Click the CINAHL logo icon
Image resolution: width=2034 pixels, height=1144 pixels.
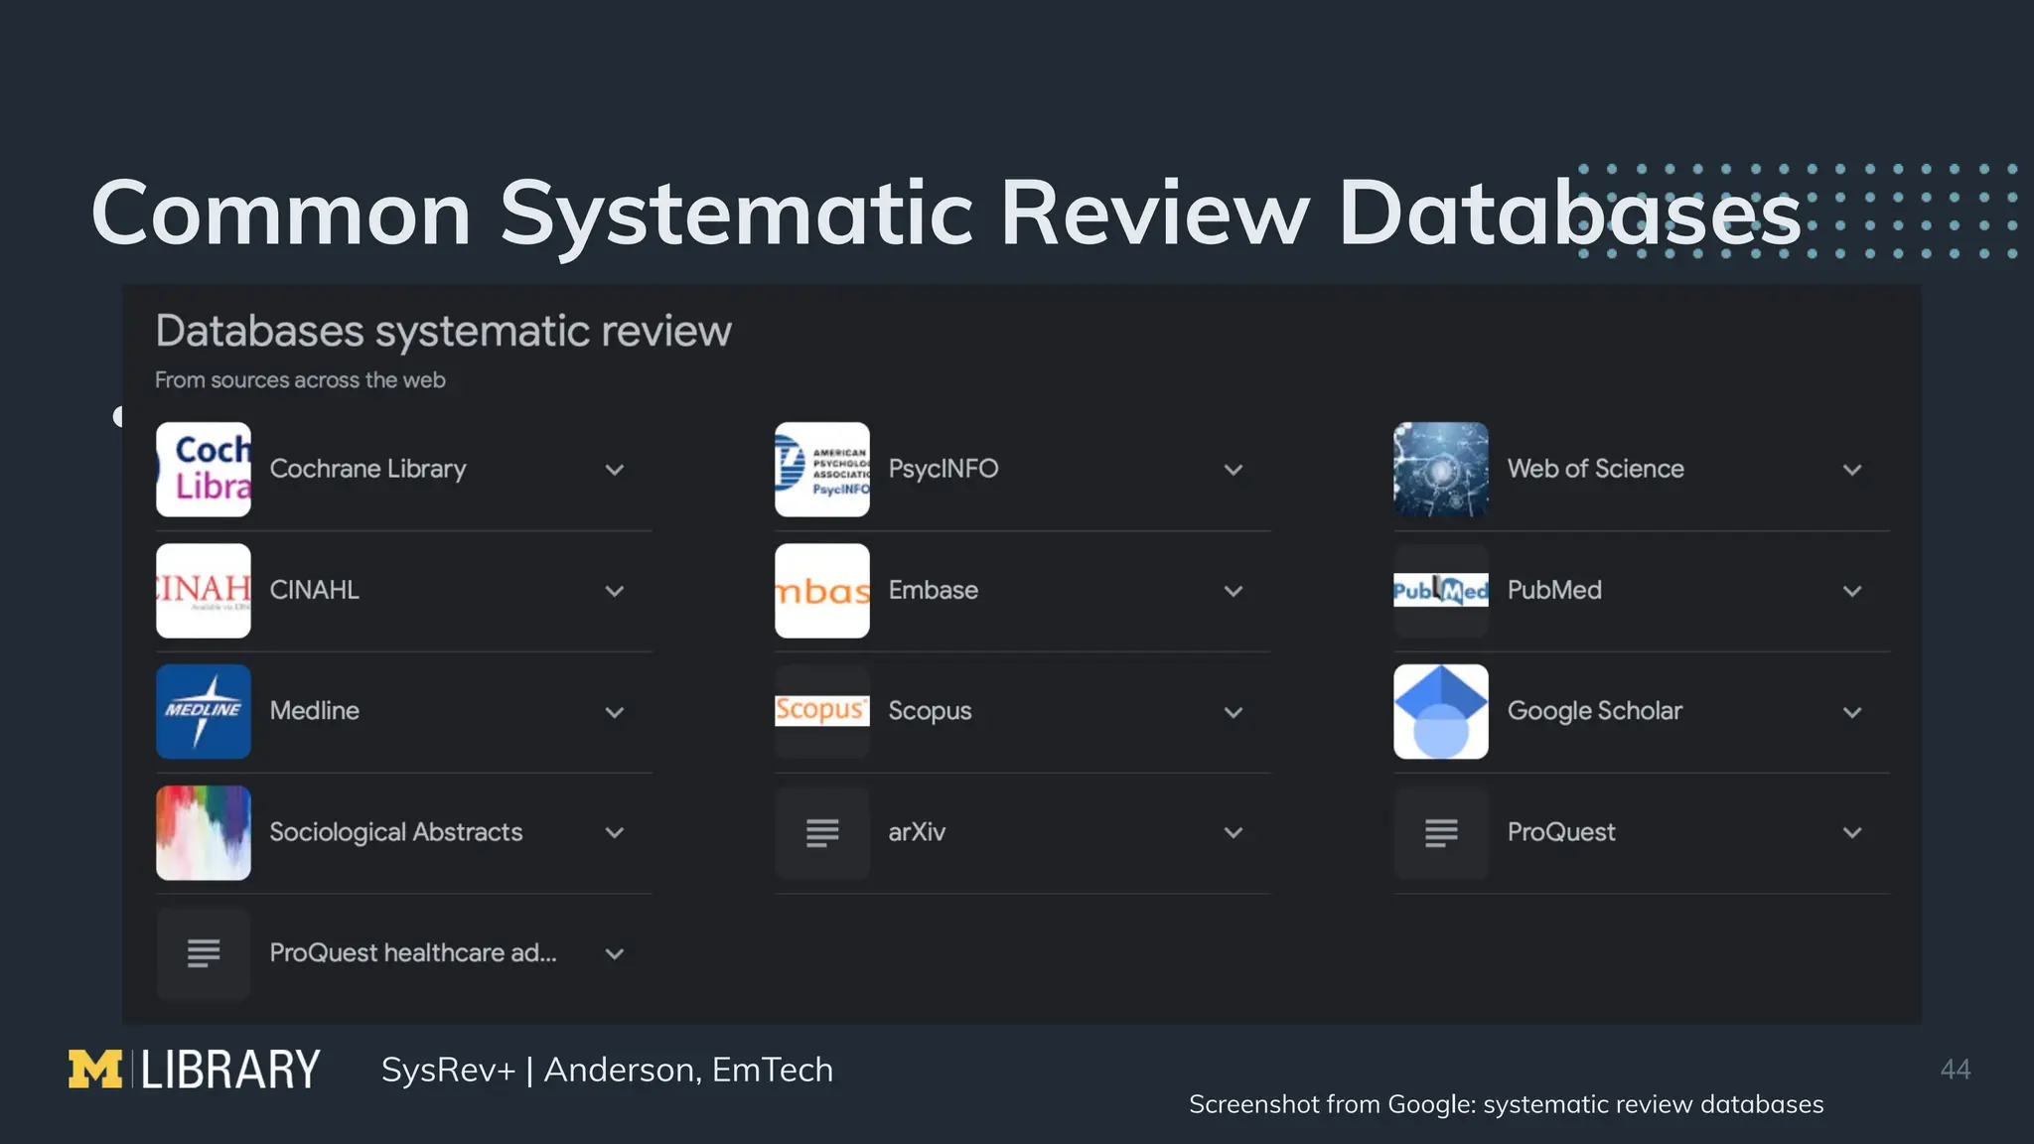pyautogui.click(x=204, y=590)
